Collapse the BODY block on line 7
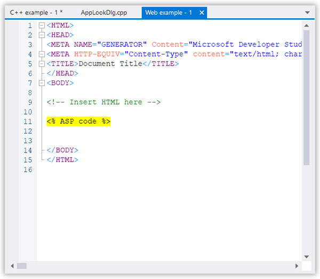Screen dimensions: 320x279 (42, 83)
